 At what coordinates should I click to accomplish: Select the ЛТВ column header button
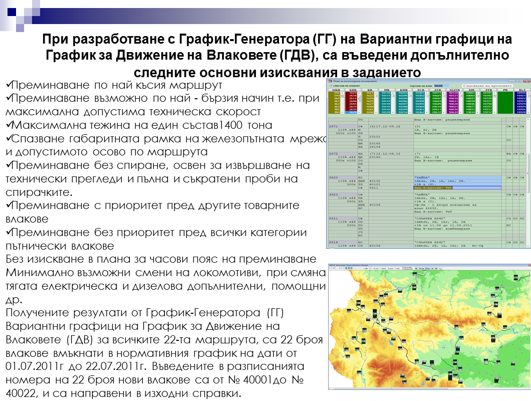click(488, 90)
